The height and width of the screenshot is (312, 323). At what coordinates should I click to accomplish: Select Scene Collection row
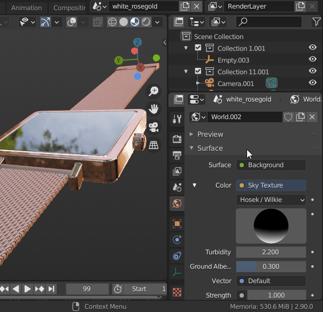245,36
